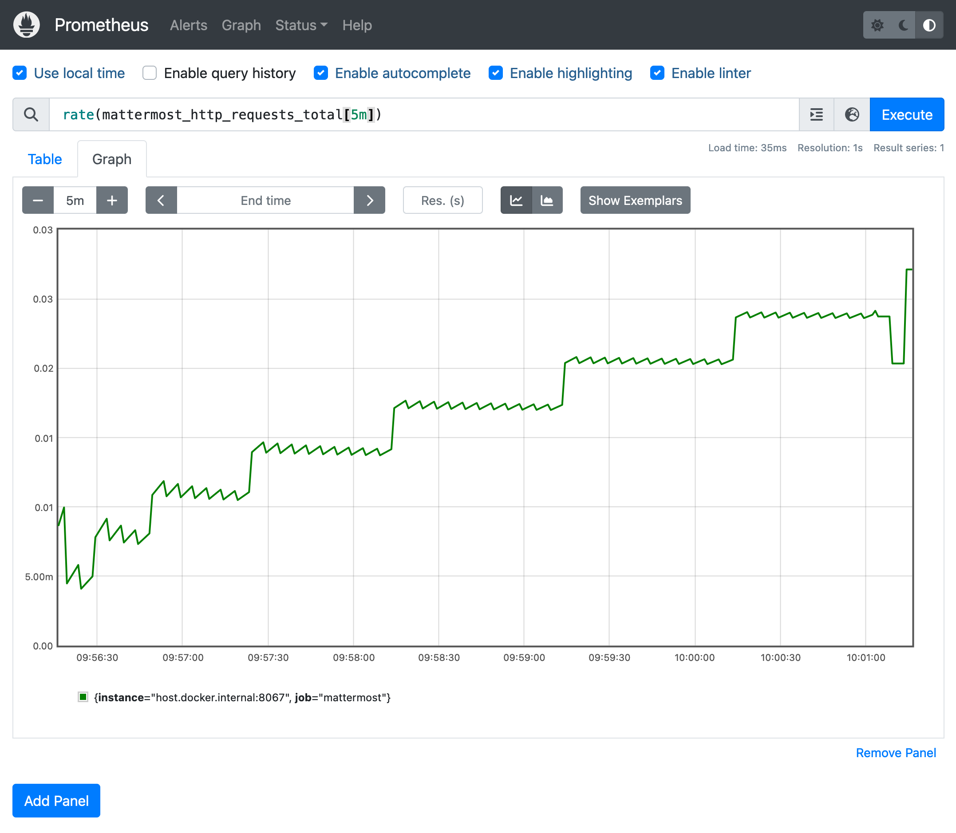Image resolution: width=956 pixels, height=833 pixels.
Task: Click the Prometheus flame logo
Action: pos(27,25)
